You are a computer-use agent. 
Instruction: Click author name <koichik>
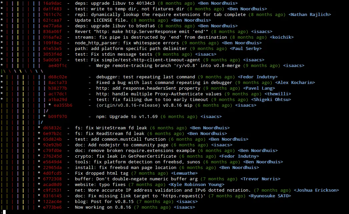coord(282,37)
